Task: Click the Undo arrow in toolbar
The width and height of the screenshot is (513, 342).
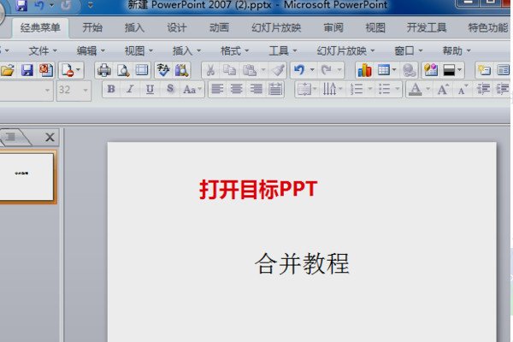Action: [299, 70]
